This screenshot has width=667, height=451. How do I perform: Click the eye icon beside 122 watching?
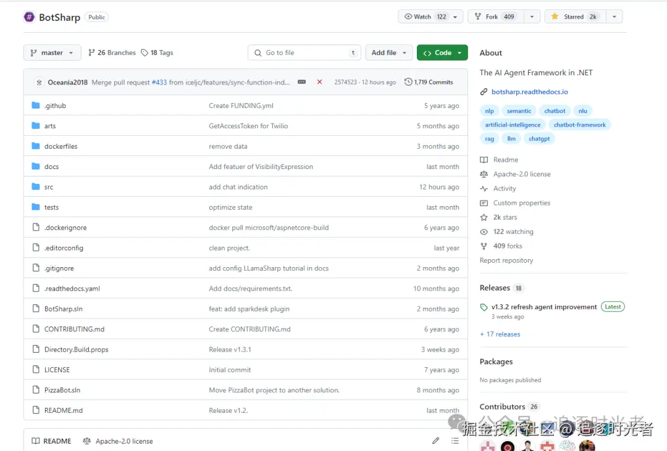pyautogui.click(x=484, y=231)
